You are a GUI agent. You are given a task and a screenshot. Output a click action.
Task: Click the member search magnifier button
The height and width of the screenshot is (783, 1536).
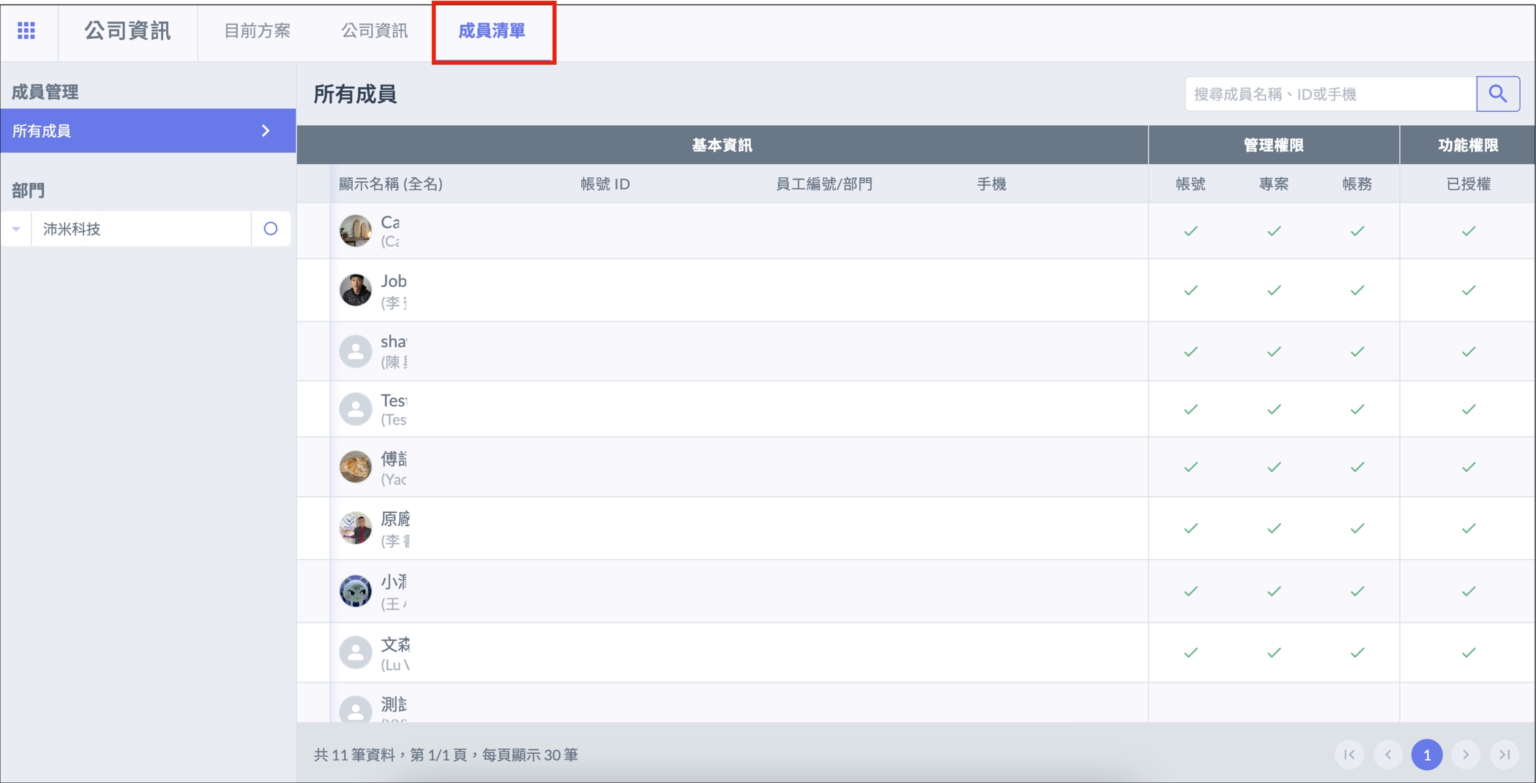(x=1497, y=94)
